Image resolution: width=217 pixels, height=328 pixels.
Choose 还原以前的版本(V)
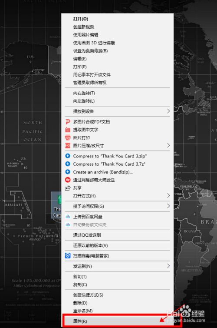[118, 245]
